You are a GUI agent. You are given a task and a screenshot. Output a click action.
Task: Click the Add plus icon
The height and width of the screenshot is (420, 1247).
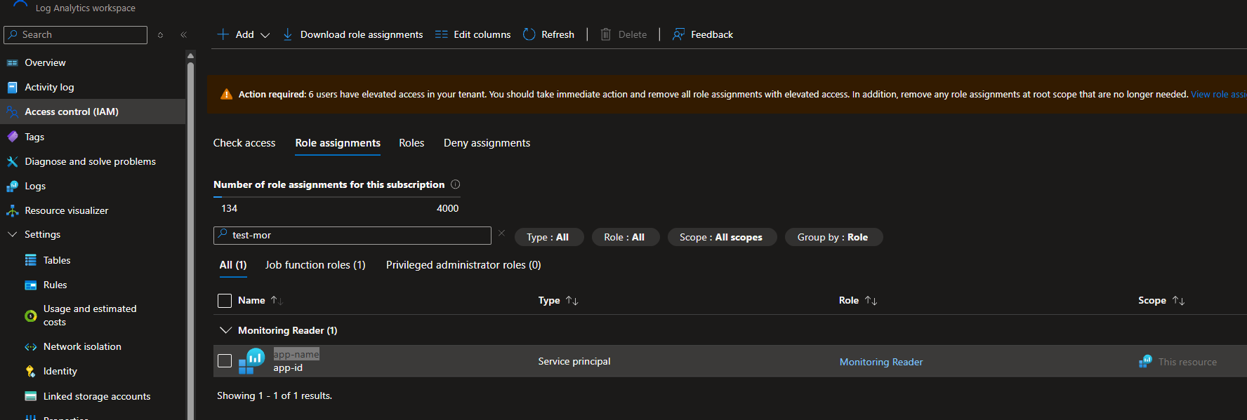[x=223, y=34]
